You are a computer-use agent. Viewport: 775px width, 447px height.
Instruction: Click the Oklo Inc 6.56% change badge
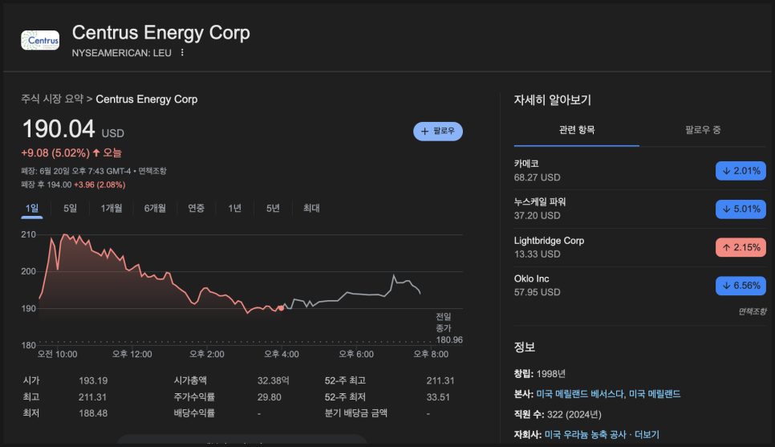click(x=741, y=286)
